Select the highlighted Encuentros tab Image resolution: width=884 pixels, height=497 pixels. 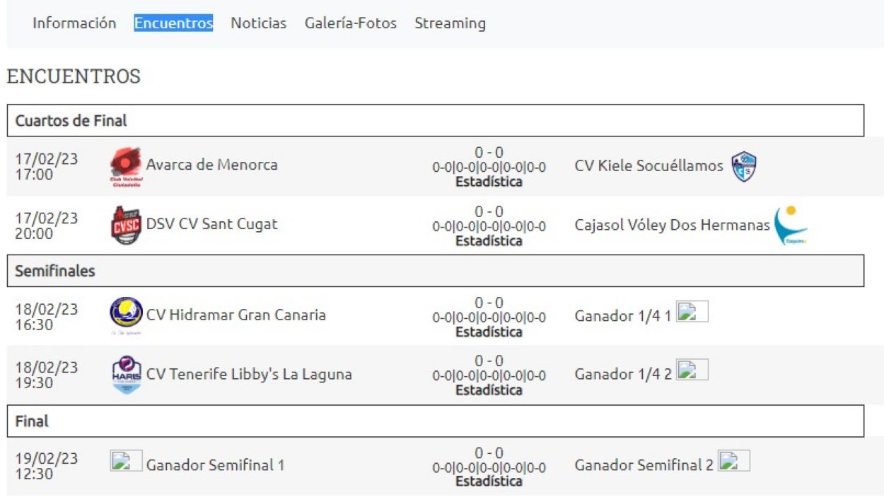coord(173,23)
